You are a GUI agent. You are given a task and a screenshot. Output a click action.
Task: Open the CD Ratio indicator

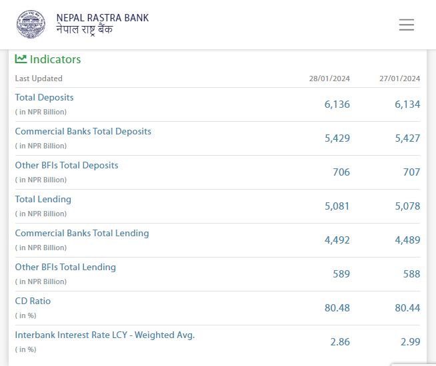click(x=33, y=301)
